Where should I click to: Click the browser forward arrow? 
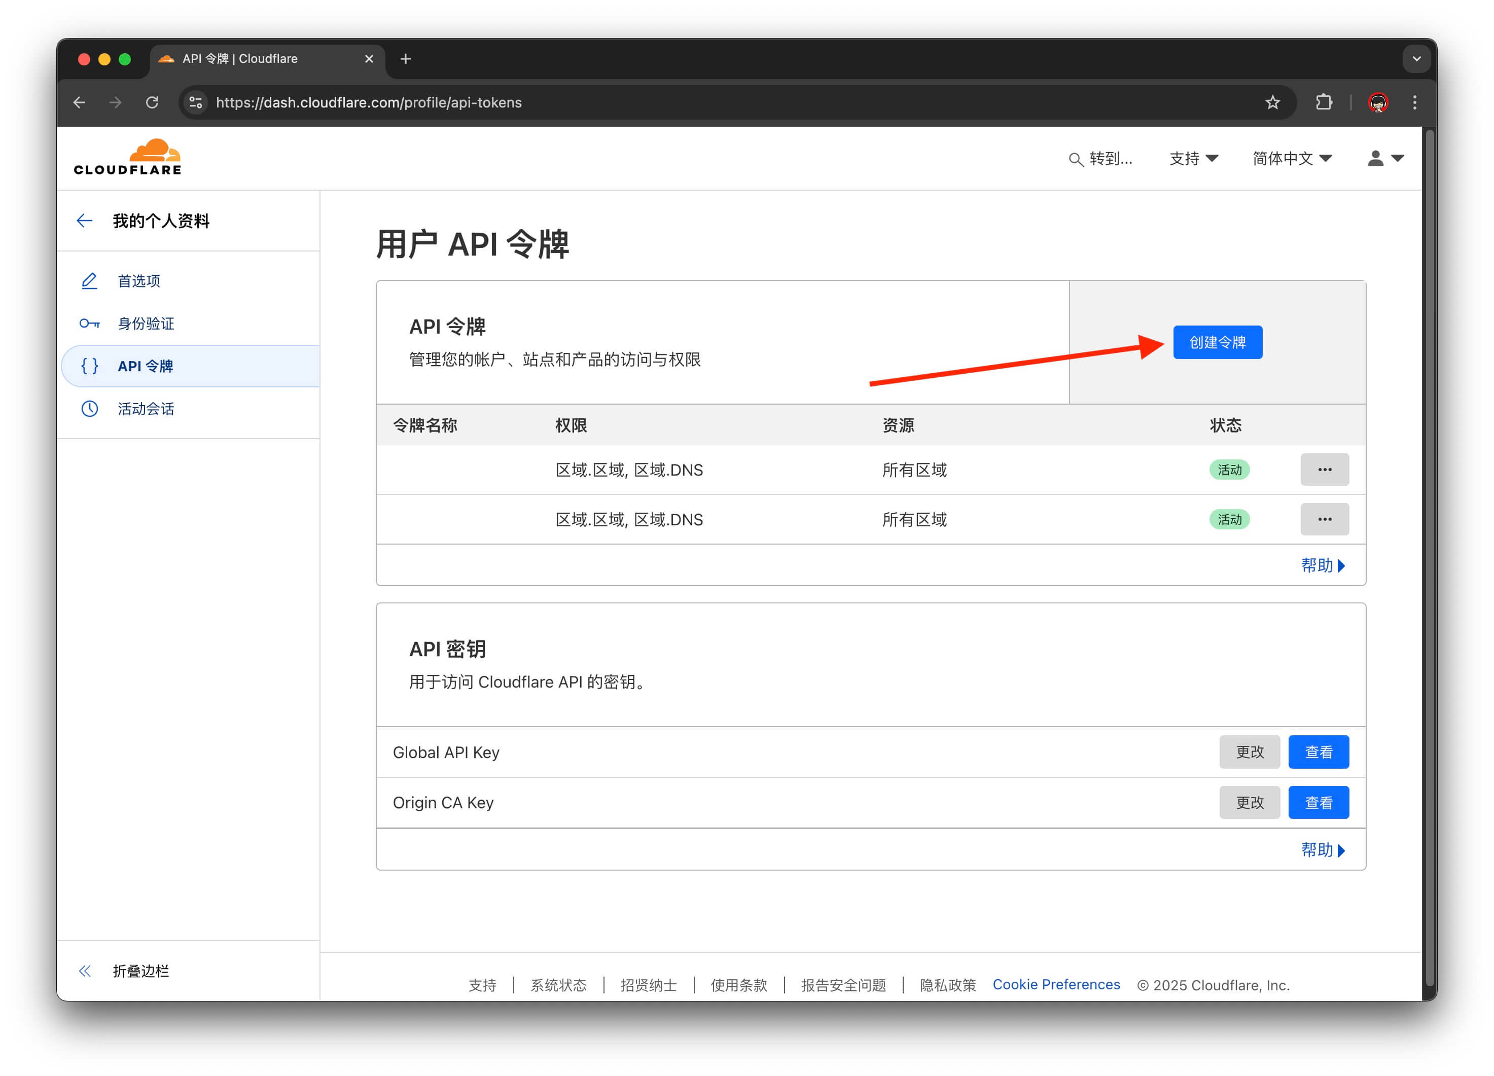(115, 102)
